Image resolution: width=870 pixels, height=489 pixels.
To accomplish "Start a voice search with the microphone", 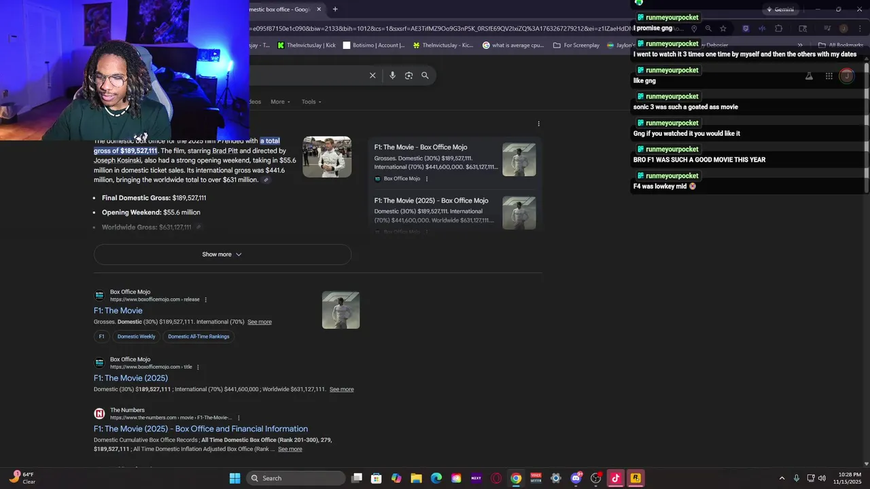I will [x=392, y=75].
